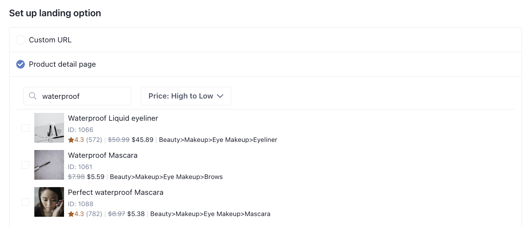This screenshot has height=227, width=531.
Task: Click the struck-through '$8.97' price
Action: 116,214
